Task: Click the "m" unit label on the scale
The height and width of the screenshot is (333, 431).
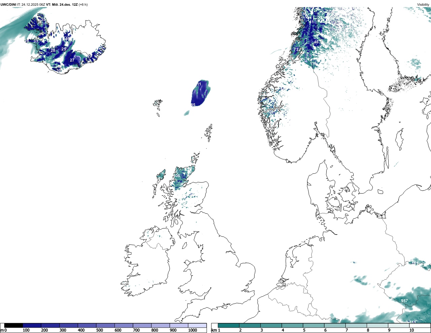Action: [x=2, y=330]
